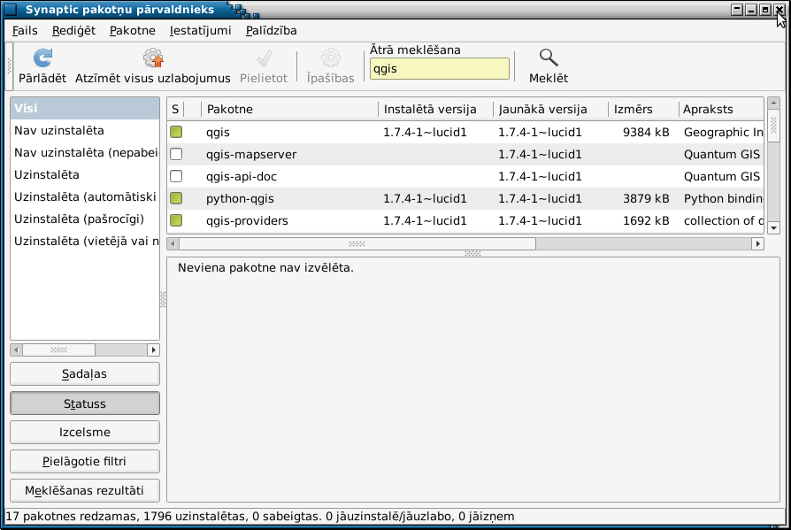
Task: Sort by the S column header
Action: click(175, 109)
